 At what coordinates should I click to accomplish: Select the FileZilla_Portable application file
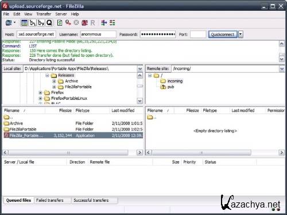click(x=73, y=135)
